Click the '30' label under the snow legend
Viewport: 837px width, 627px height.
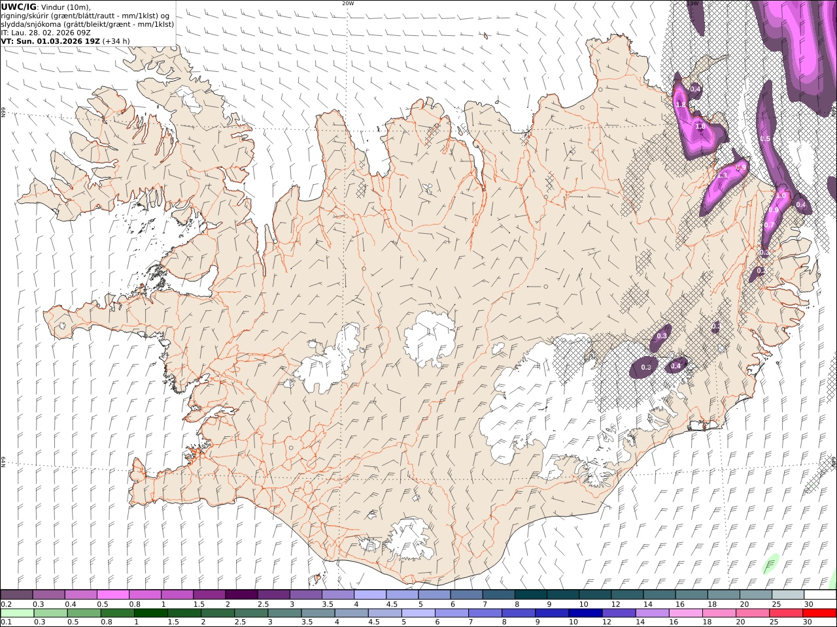click(x=808, y=604)
